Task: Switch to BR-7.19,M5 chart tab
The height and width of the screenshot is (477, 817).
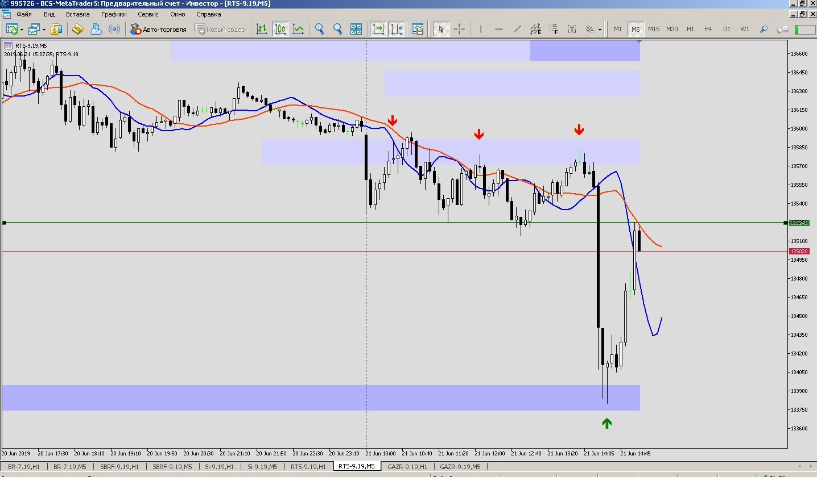Action: click(x=70, y=467)
